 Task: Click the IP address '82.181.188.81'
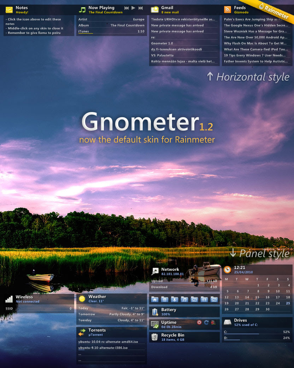(x=172, y=274)
